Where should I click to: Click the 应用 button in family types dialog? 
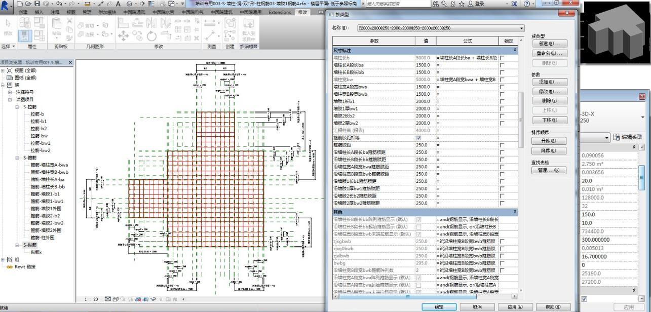pyautogui.click(x=515, y=307)
